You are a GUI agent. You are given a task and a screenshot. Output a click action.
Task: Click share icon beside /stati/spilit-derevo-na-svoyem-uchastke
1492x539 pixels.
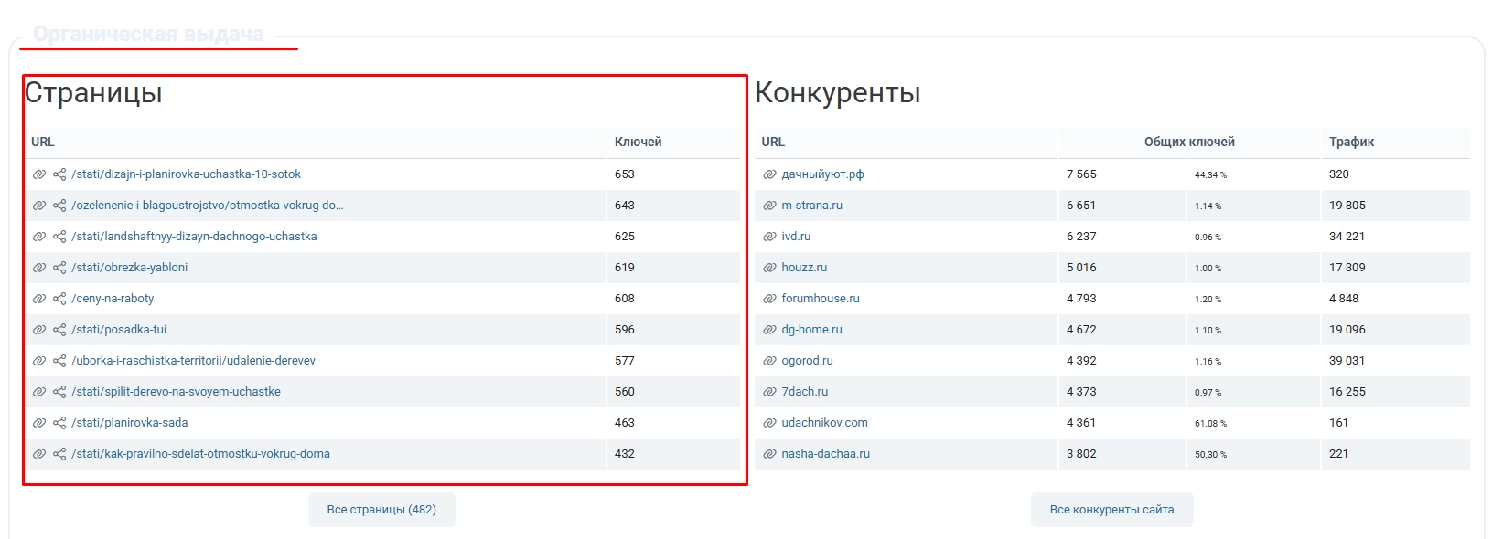[x=59, y=392]
